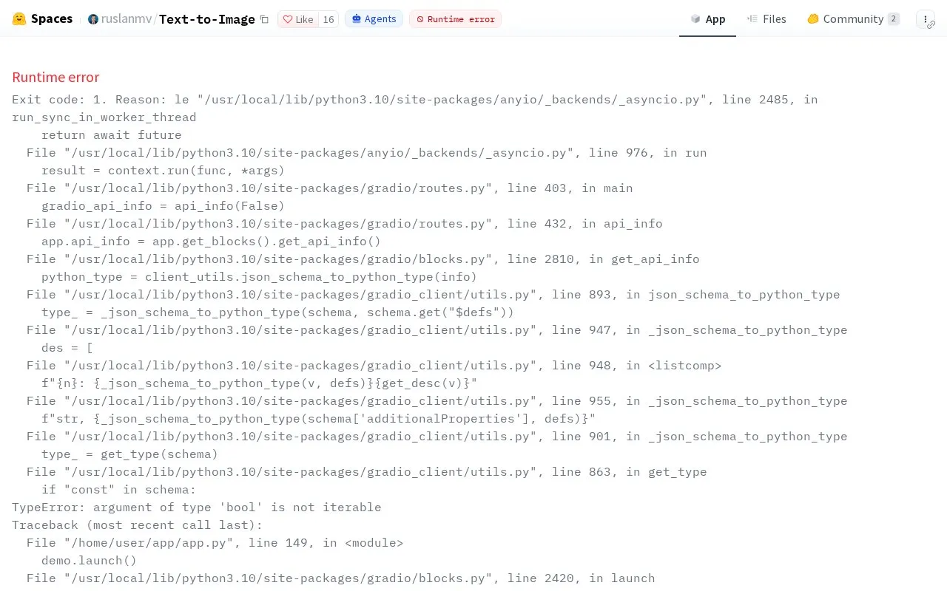
Task: Click the 'line 403, in main' traceback line
Action: 330,188
